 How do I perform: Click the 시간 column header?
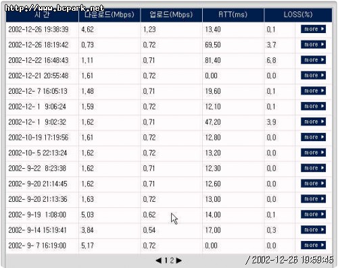point(42,15)
